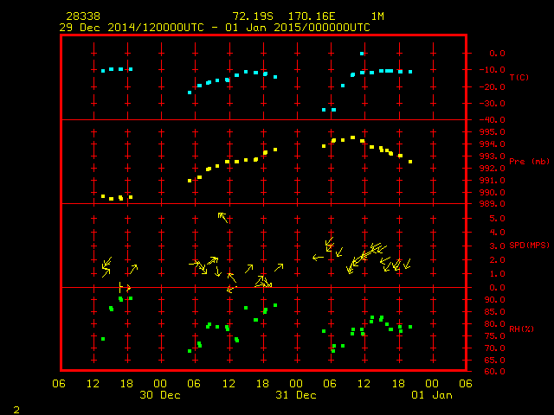Click the -40.0 temperature tick label
The height and width of the screenshot is (415, 554).
[485, 119]
